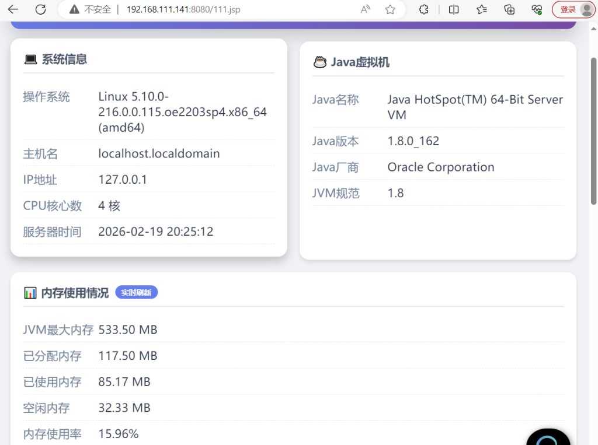Open the browser Extensions menu
This screenshot has width=598, height=445.
425,9
